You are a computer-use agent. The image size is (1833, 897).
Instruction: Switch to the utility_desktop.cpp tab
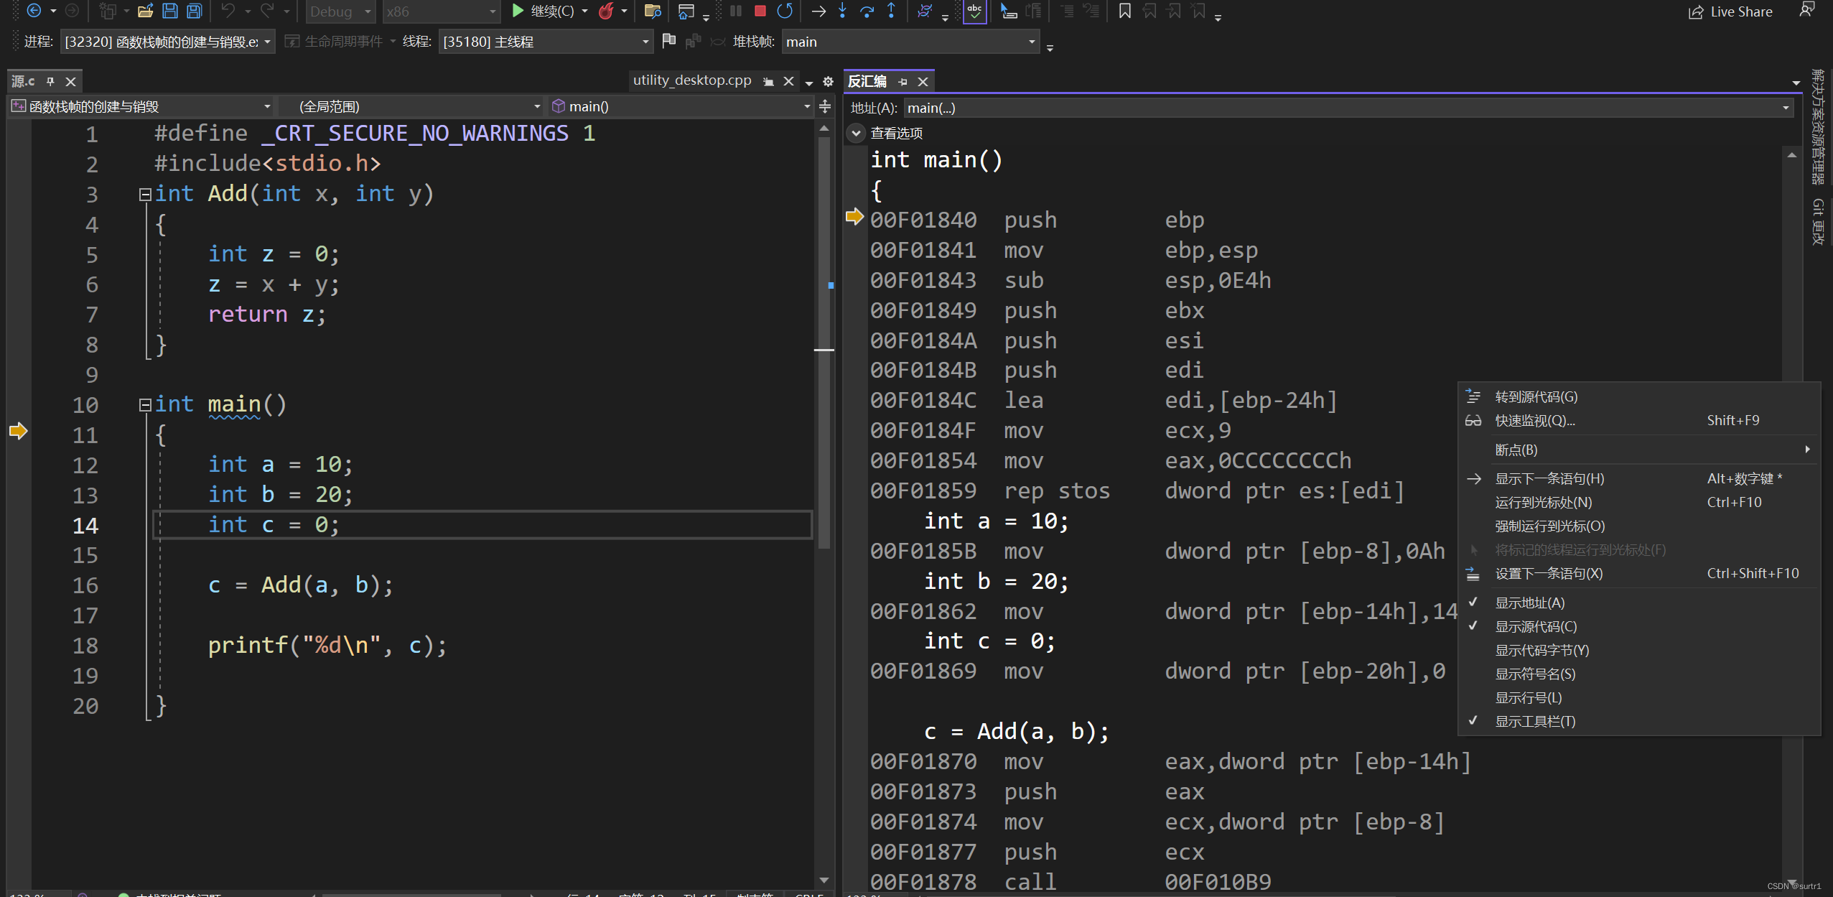[x=691, y=80]
